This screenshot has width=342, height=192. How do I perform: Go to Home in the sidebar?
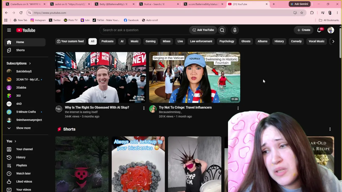click(x=24, y=42)
